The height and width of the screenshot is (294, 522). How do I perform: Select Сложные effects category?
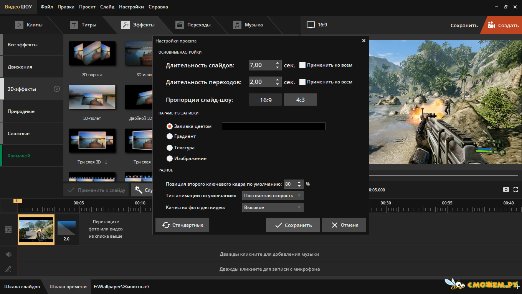(x=31, y=134)
